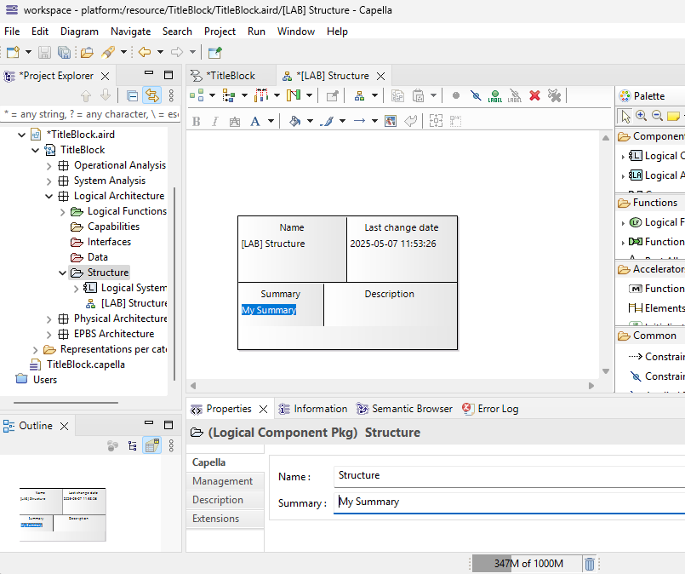Expand the Physical Architecture tree node
Viewport: 685px width, 574px height.
[x=49, y=319]
